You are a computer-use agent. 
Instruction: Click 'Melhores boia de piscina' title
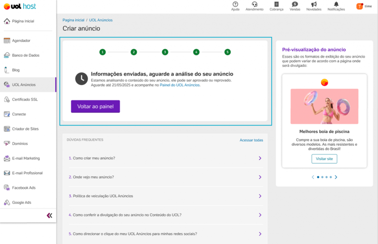point(324,131)
